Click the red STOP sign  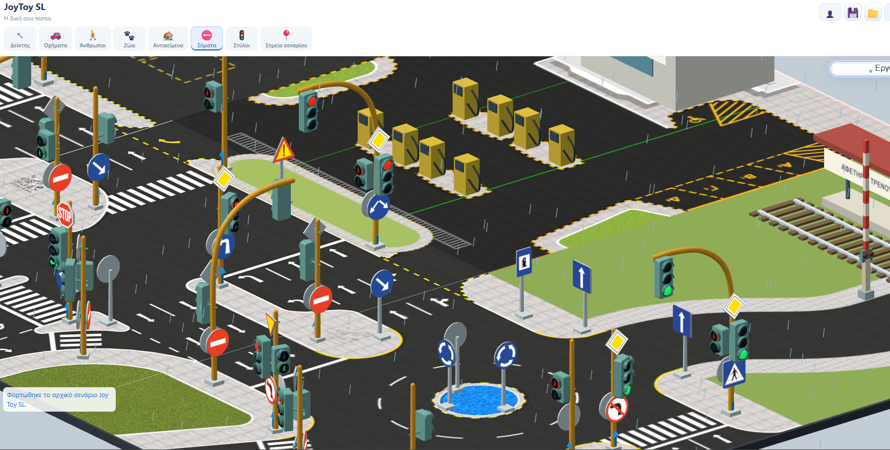click(65, 215)
